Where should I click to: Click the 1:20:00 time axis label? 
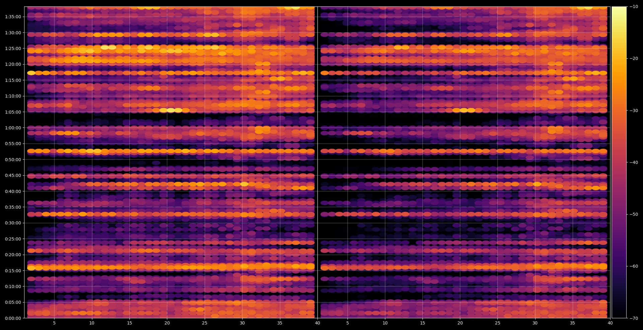point(13,64)
